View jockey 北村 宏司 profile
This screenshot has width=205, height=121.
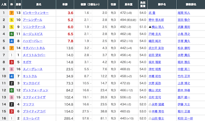point(155,98)
